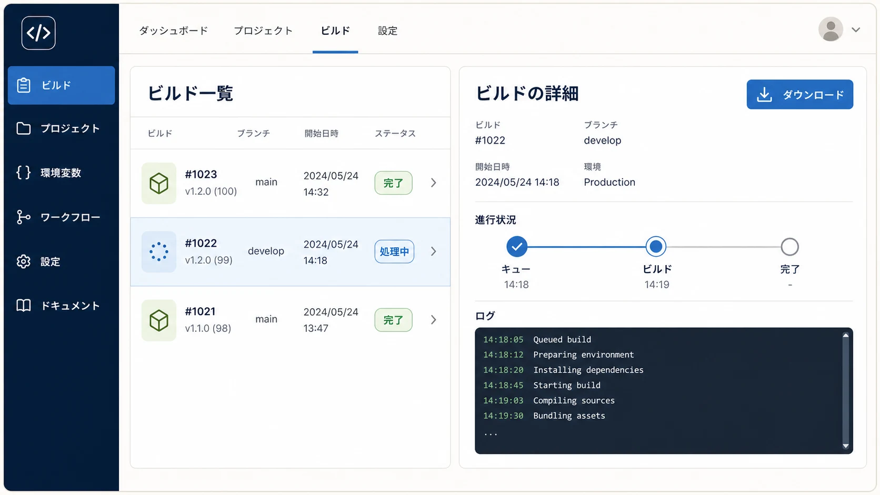Open ドキュメント in the sidebar
The width and height of the screenshot is (880, 495).
[x=61, y=306]
